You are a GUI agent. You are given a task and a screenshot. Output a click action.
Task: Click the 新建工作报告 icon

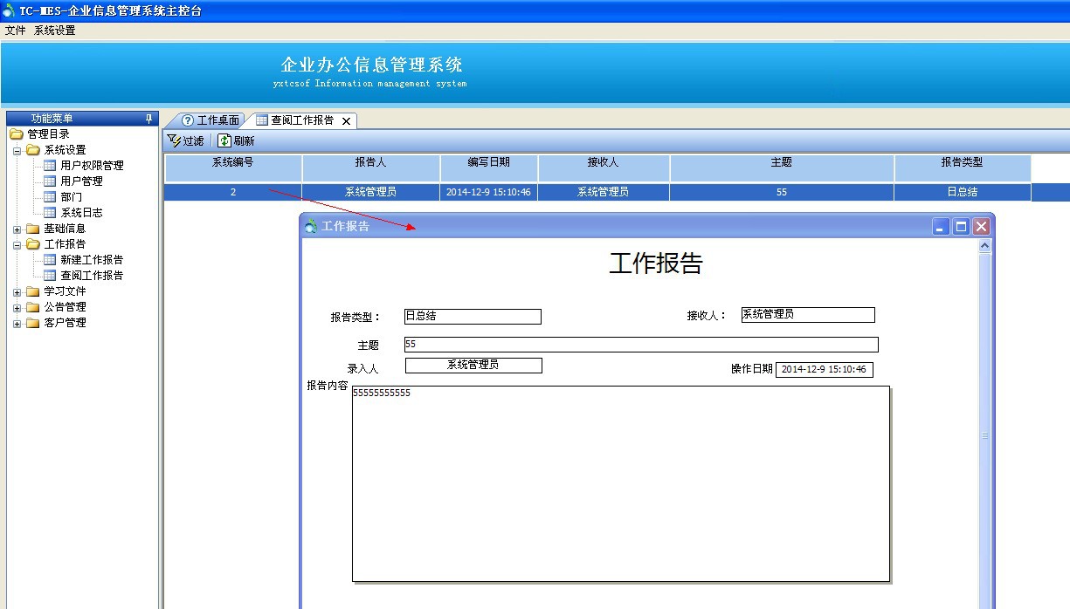tap(51, 259)
